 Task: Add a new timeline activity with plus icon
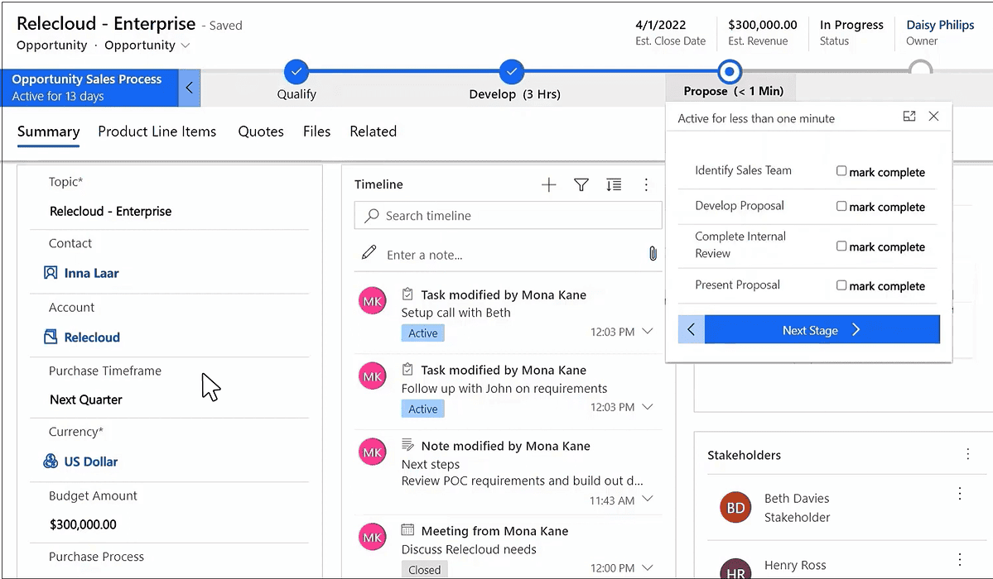[548, 184]
